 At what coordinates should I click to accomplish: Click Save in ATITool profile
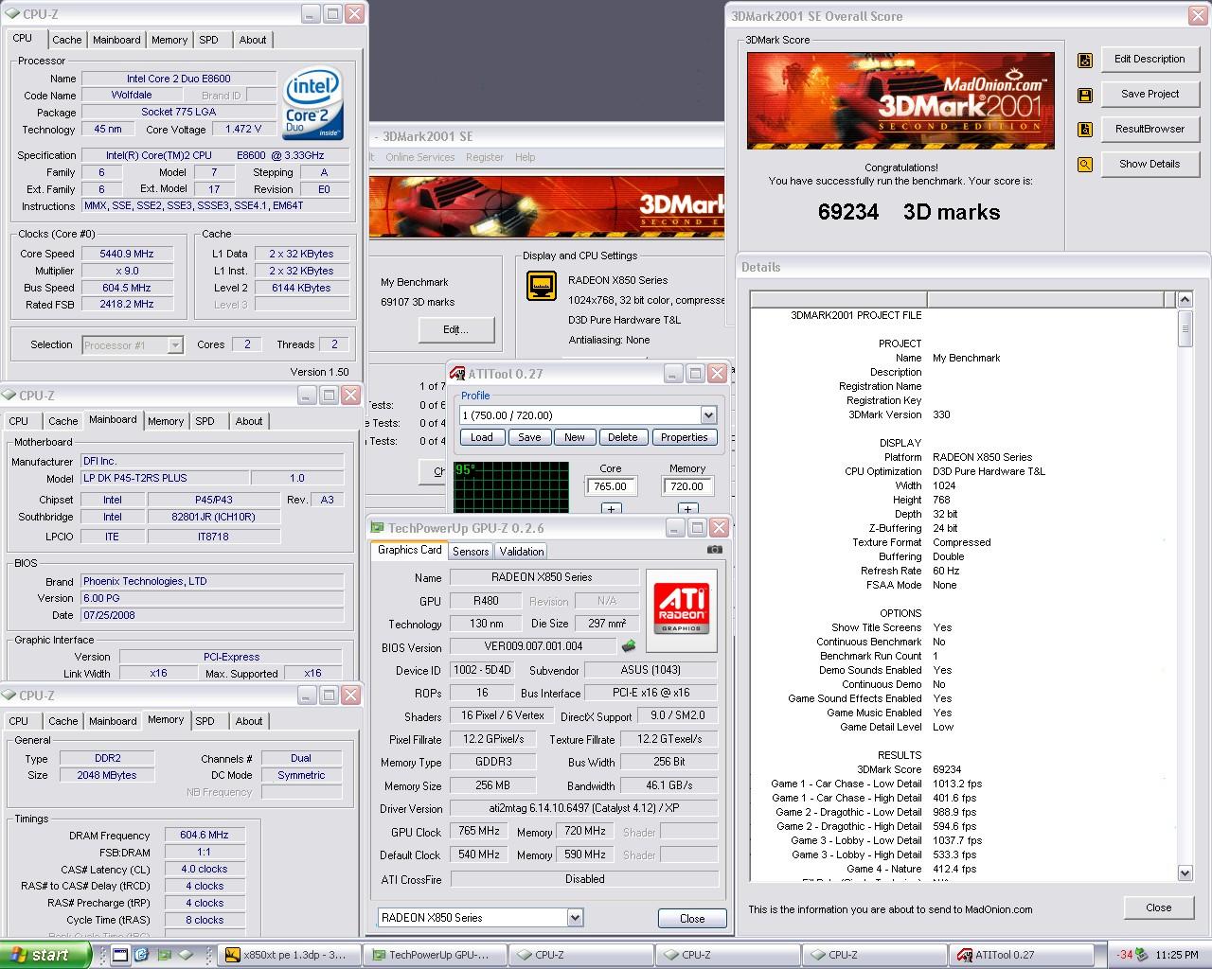click(x=529, y=437)
